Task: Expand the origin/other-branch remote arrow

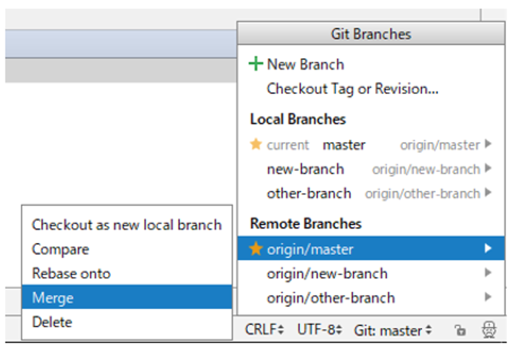Action: [488, 297]
